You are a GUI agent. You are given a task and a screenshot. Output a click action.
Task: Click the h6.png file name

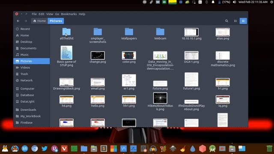tap(66, 106)
